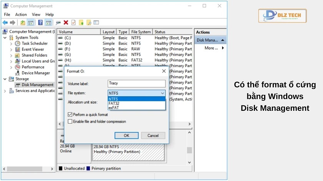Open the Action menu

pyautogui.click(x=21, y=15)
